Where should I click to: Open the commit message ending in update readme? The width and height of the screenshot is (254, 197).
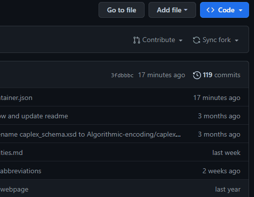[x=34, y=116]
